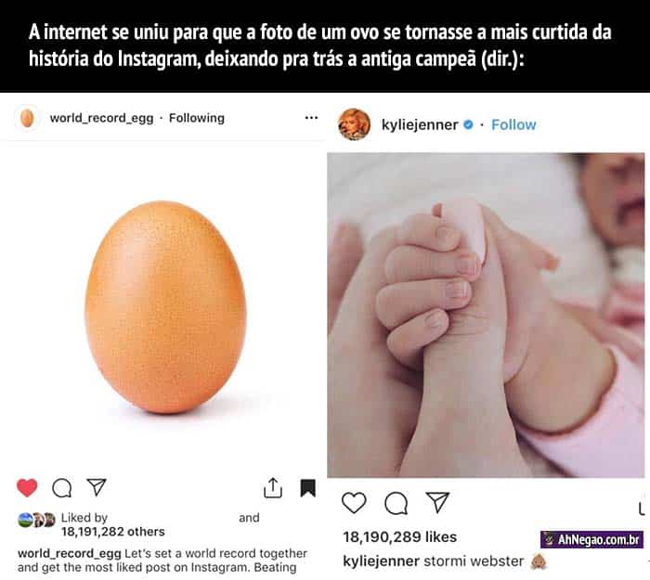
Task: Follow kyliejenner
Action: (x=513, y=124)
